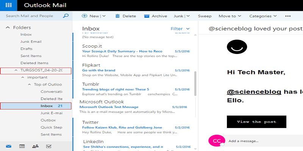Image resolution: width=303 pixels, height=151 pixels.
Task: Open the Junk dropdown arrow
Action: pos(188,16)
